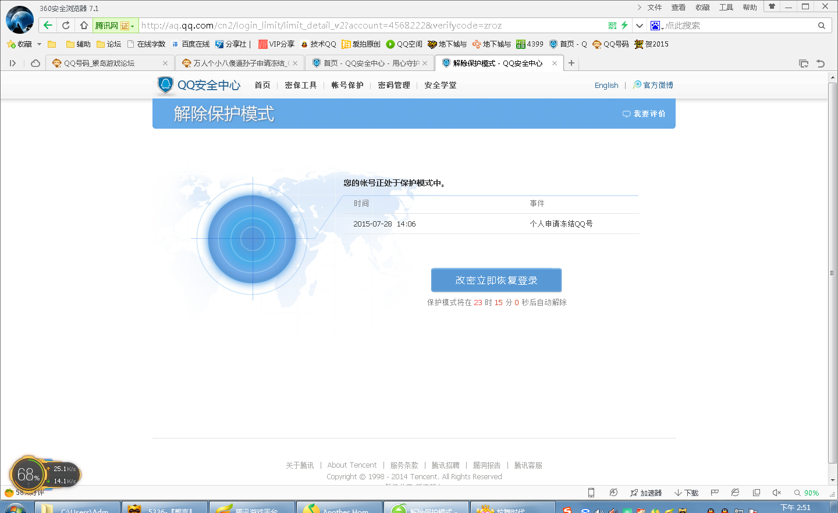Click the green lightning speed-mode icon
The image size is (838, 513).
(624, 25)
